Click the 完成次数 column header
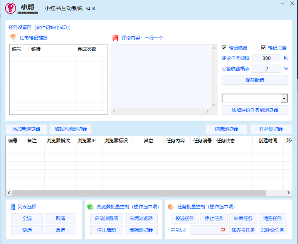This screenshot has width=298, height=244. click(x=89, y=49)
